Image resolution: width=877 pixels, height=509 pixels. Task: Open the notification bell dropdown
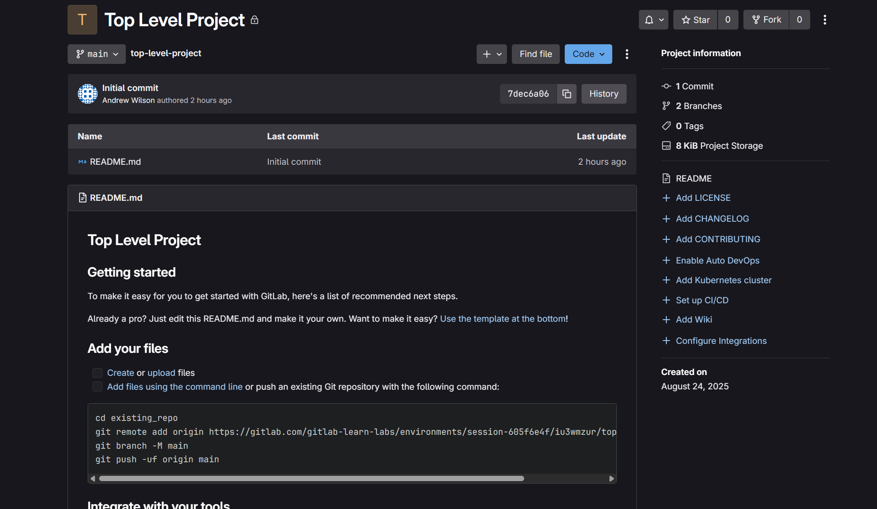coord(653,20)
